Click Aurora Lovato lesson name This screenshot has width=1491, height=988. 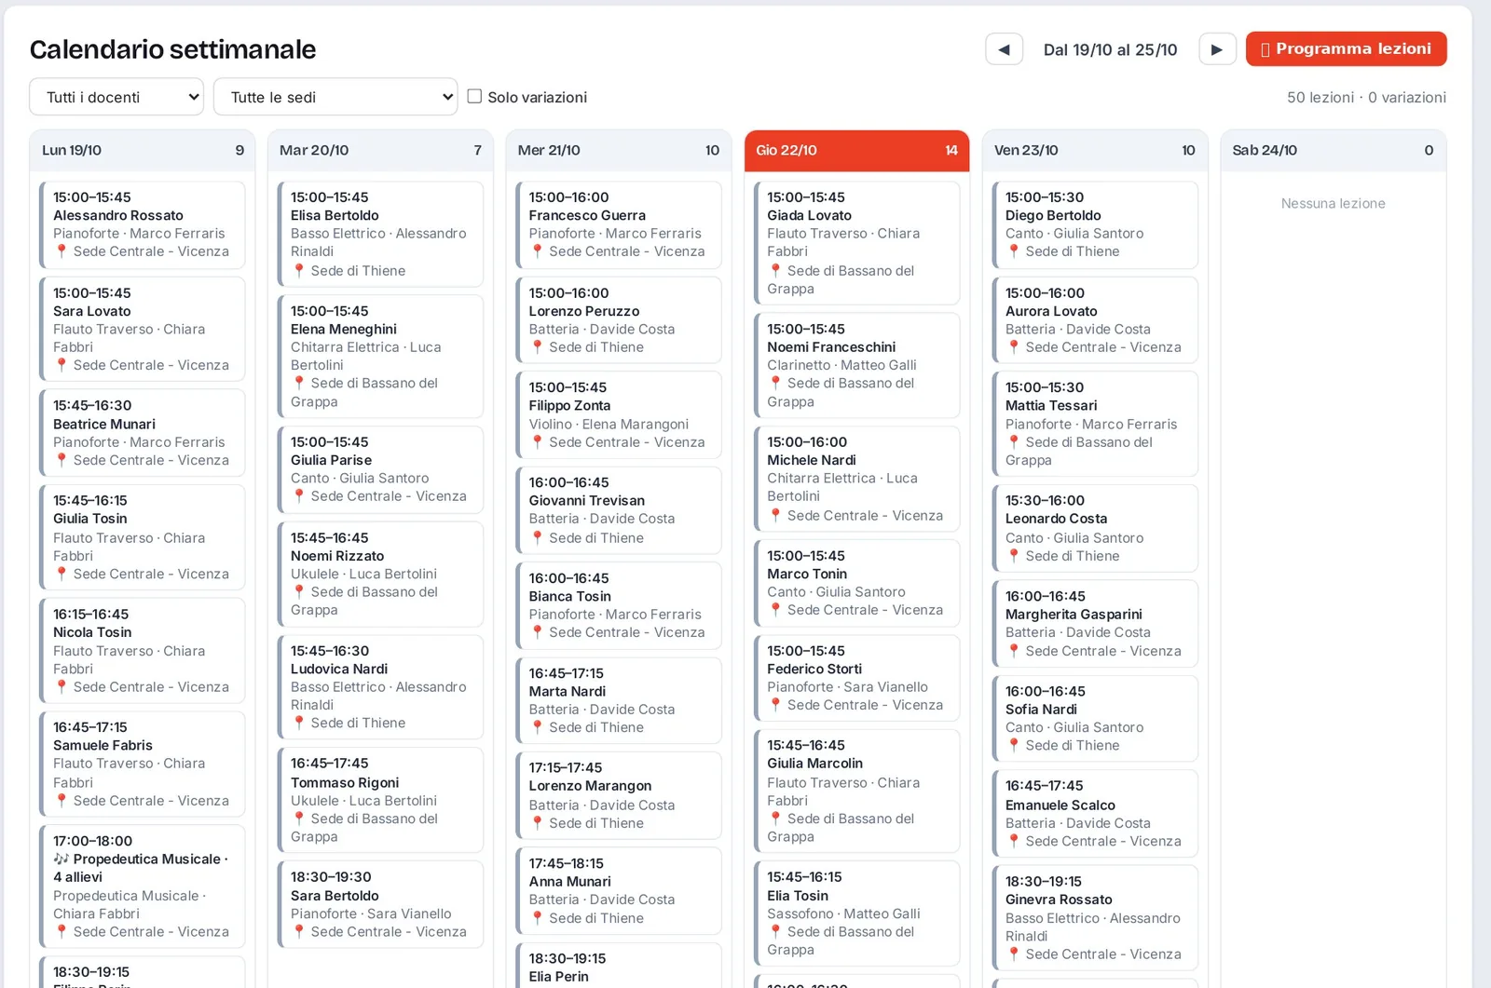(1051, 311)
